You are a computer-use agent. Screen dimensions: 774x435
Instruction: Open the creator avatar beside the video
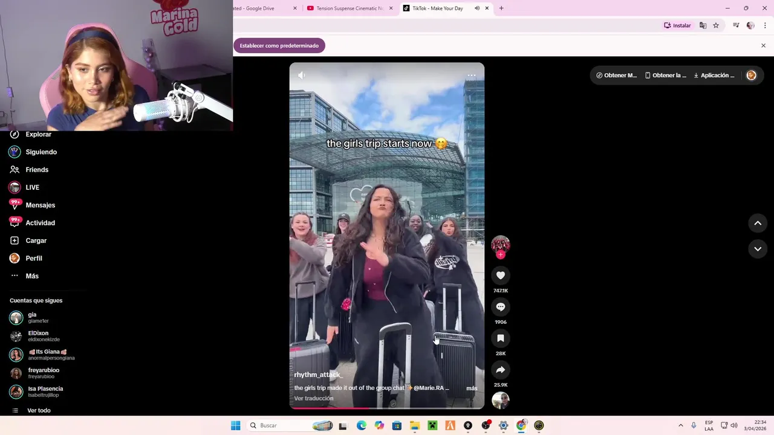pyautogui.click(x=500, y=244)
